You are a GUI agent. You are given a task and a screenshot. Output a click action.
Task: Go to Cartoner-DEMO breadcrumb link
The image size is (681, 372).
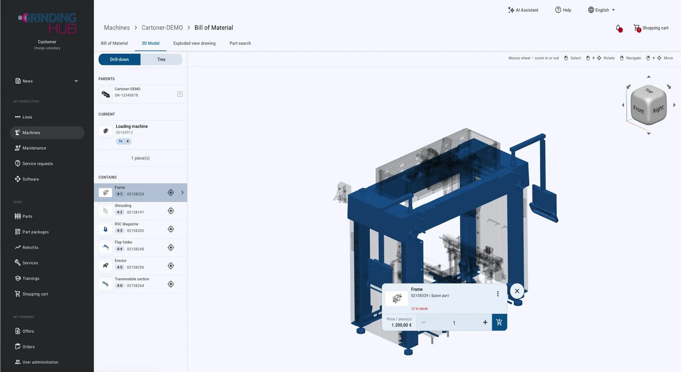click(162, 28)
